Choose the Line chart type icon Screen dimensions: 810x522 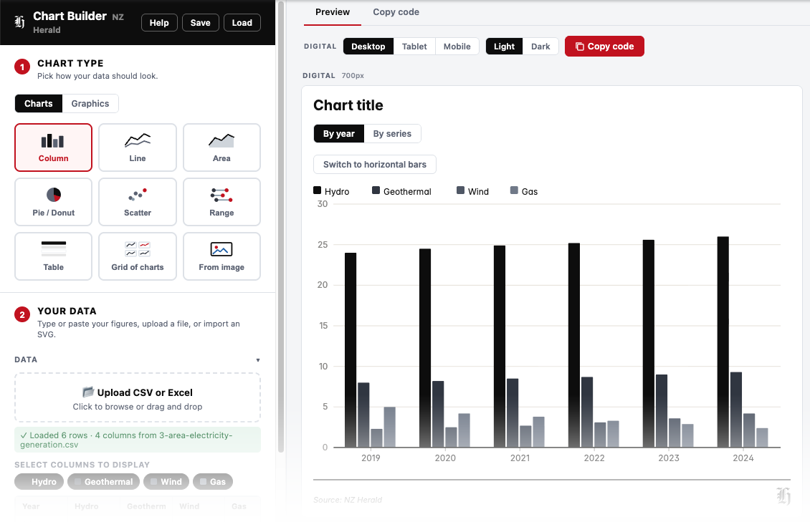(138, 140)
